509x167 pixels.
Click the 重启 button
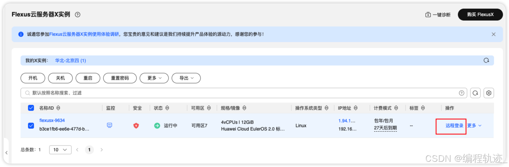point(88,78)
